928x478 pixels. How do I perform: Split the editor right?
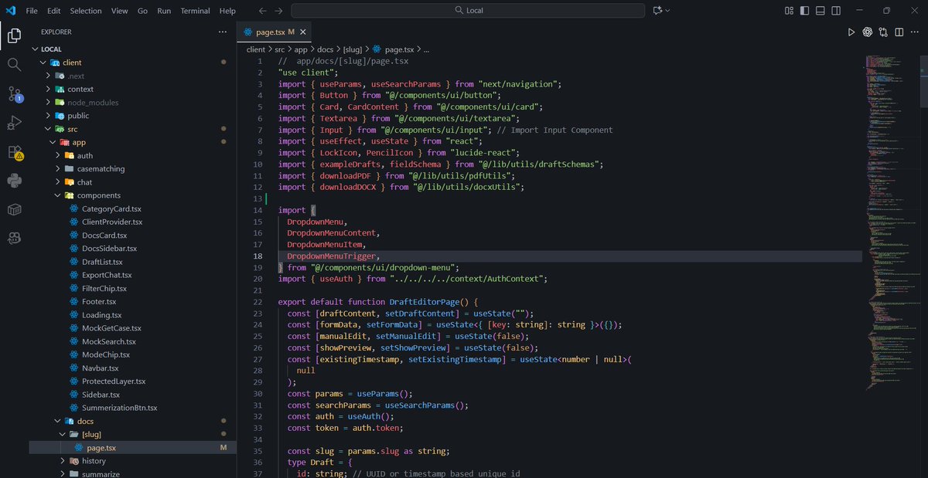coord(900,32)
